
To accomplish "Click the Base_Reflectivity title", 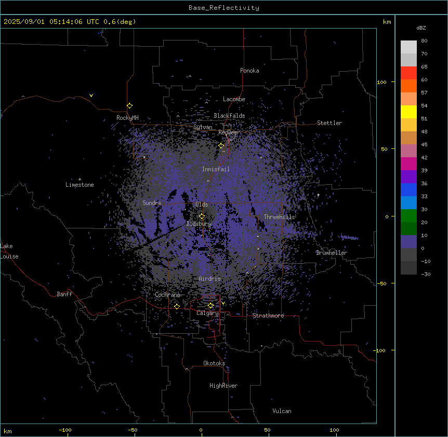I will coord(224,8).
